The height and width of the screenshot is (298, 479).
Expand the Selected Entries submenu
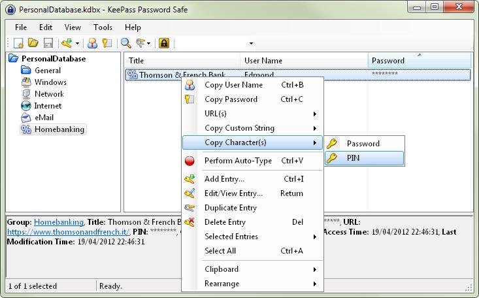(x=252, y=237)
